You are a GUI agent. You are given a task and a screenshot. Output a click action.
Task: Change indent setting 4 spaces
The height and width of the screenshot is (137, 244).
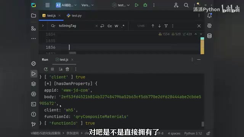click(174, 134)
